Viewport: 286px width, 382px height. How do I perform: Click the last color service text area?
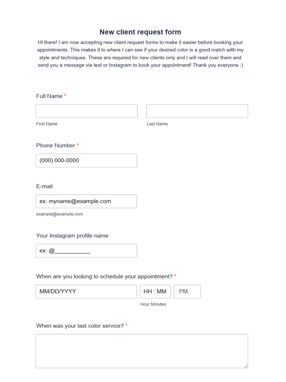[142, 351]
